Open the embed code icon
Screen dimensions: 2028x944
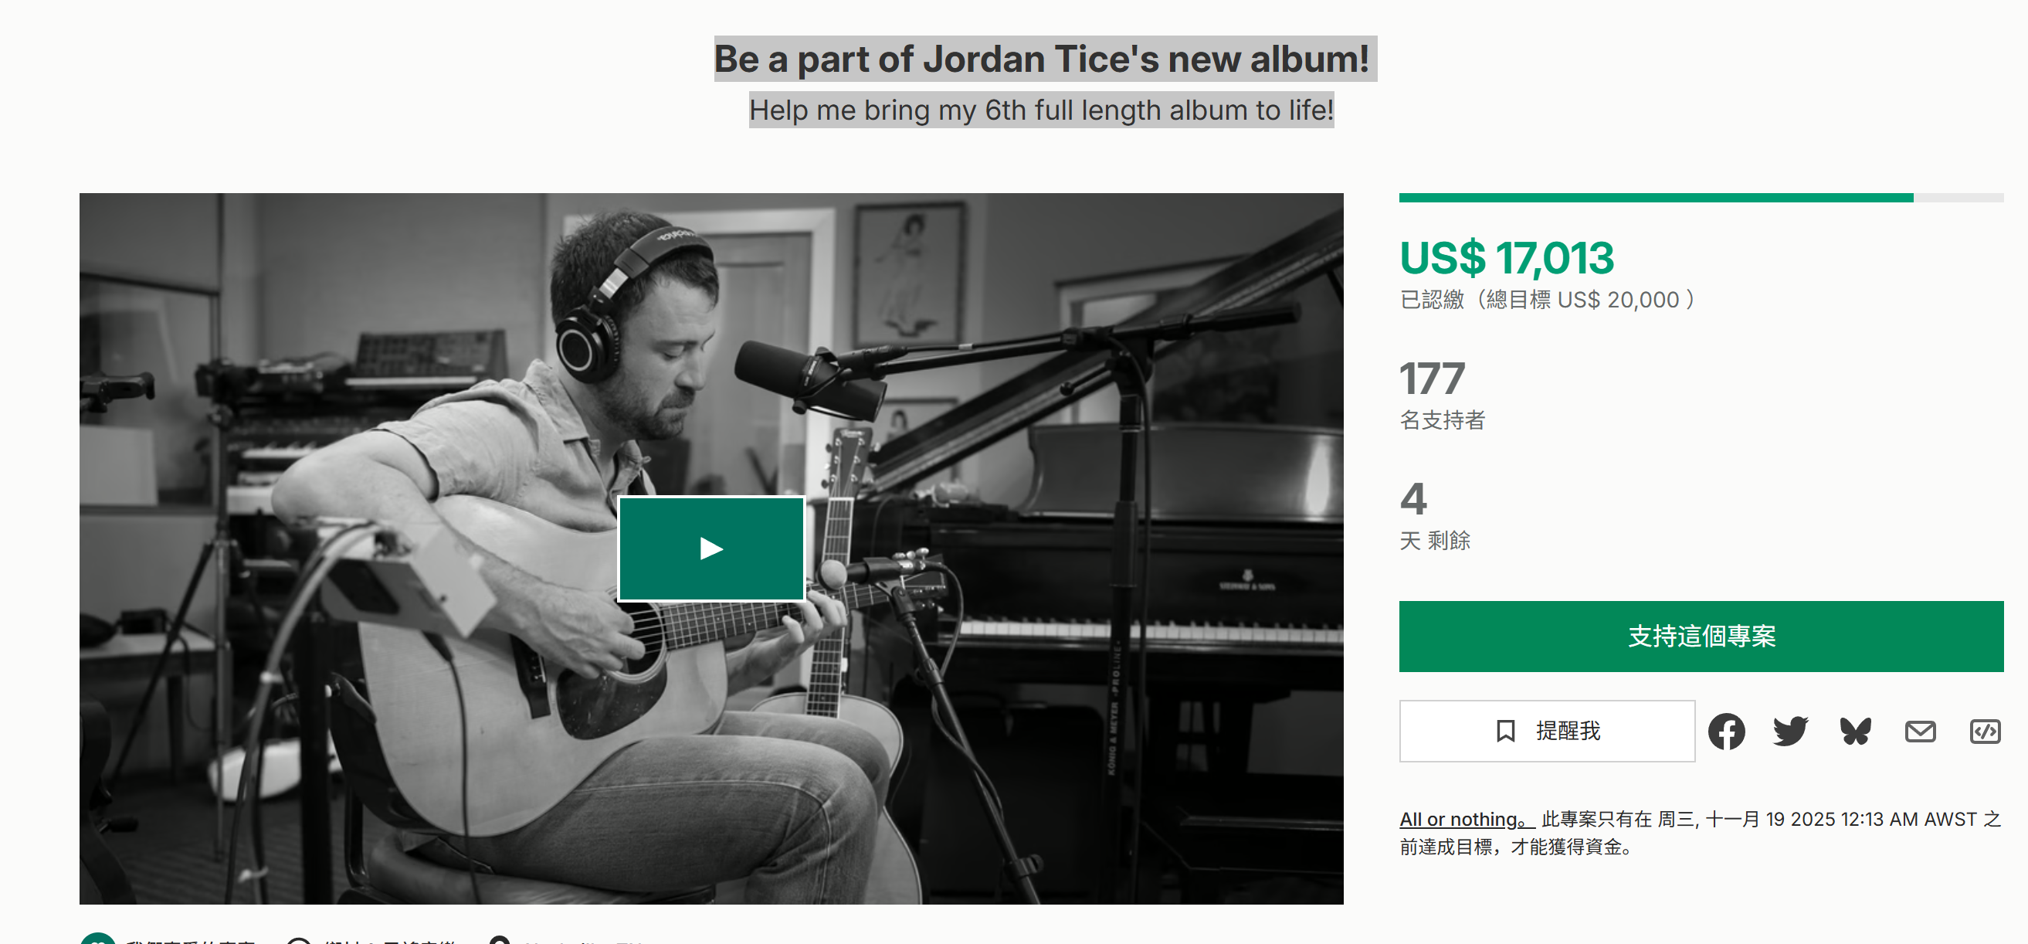pyautogui.click(x=1984, y=731)
